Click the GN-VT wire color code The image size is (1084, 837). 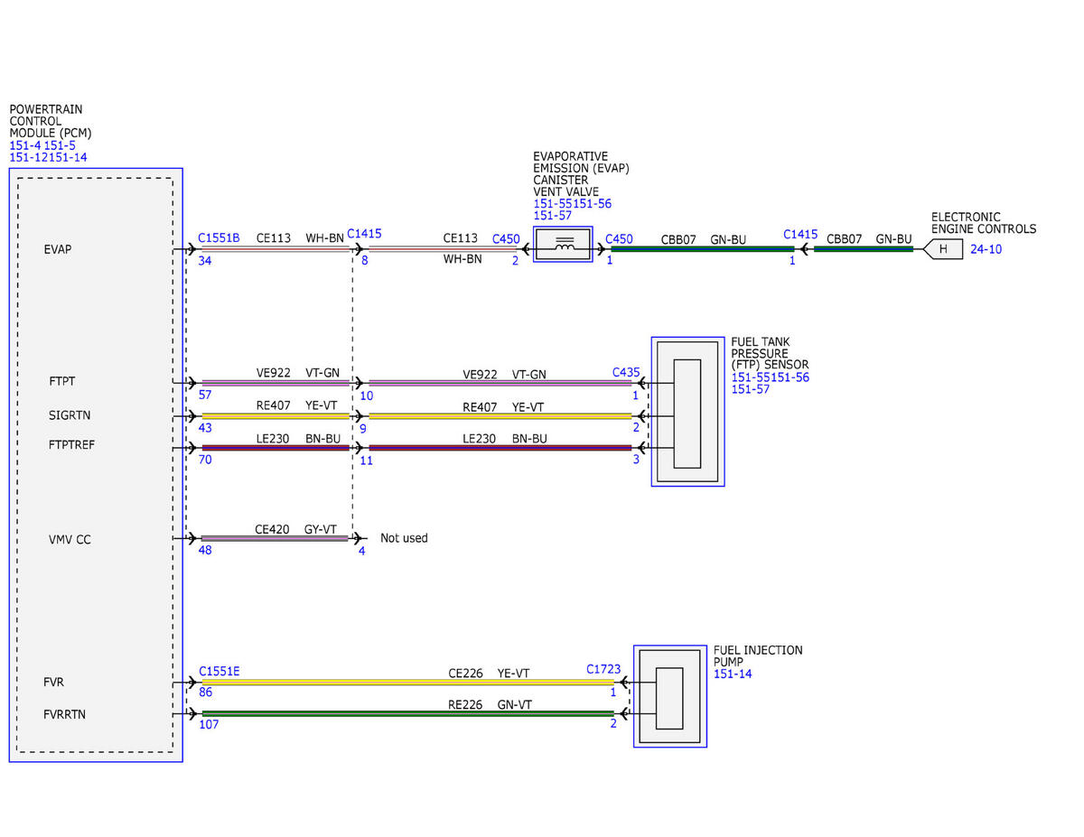coord(514,704)
